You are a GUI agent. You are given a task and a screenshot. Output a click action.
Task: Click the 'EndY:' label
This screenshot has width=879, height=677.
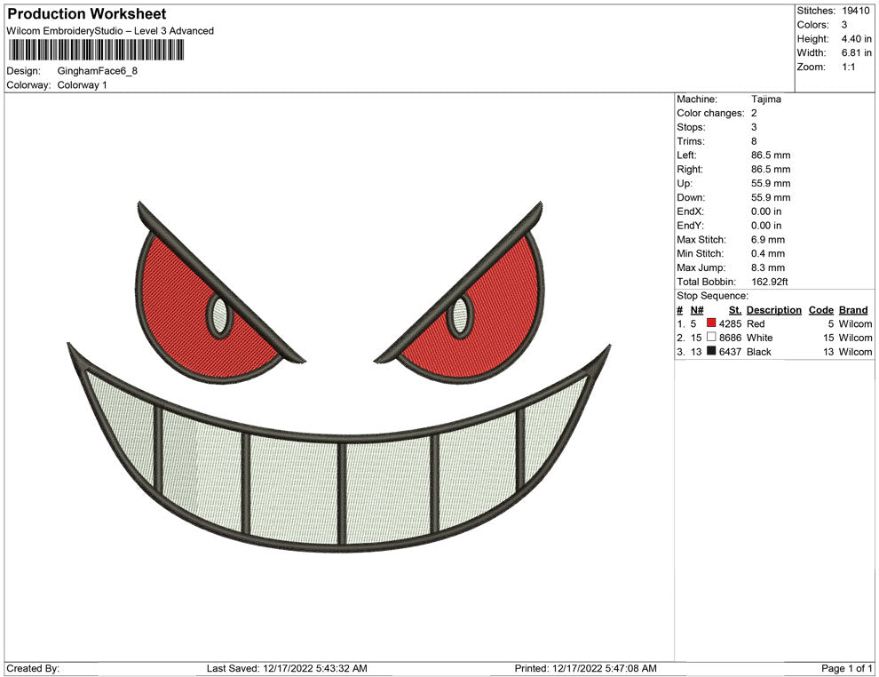pos(690,226)
